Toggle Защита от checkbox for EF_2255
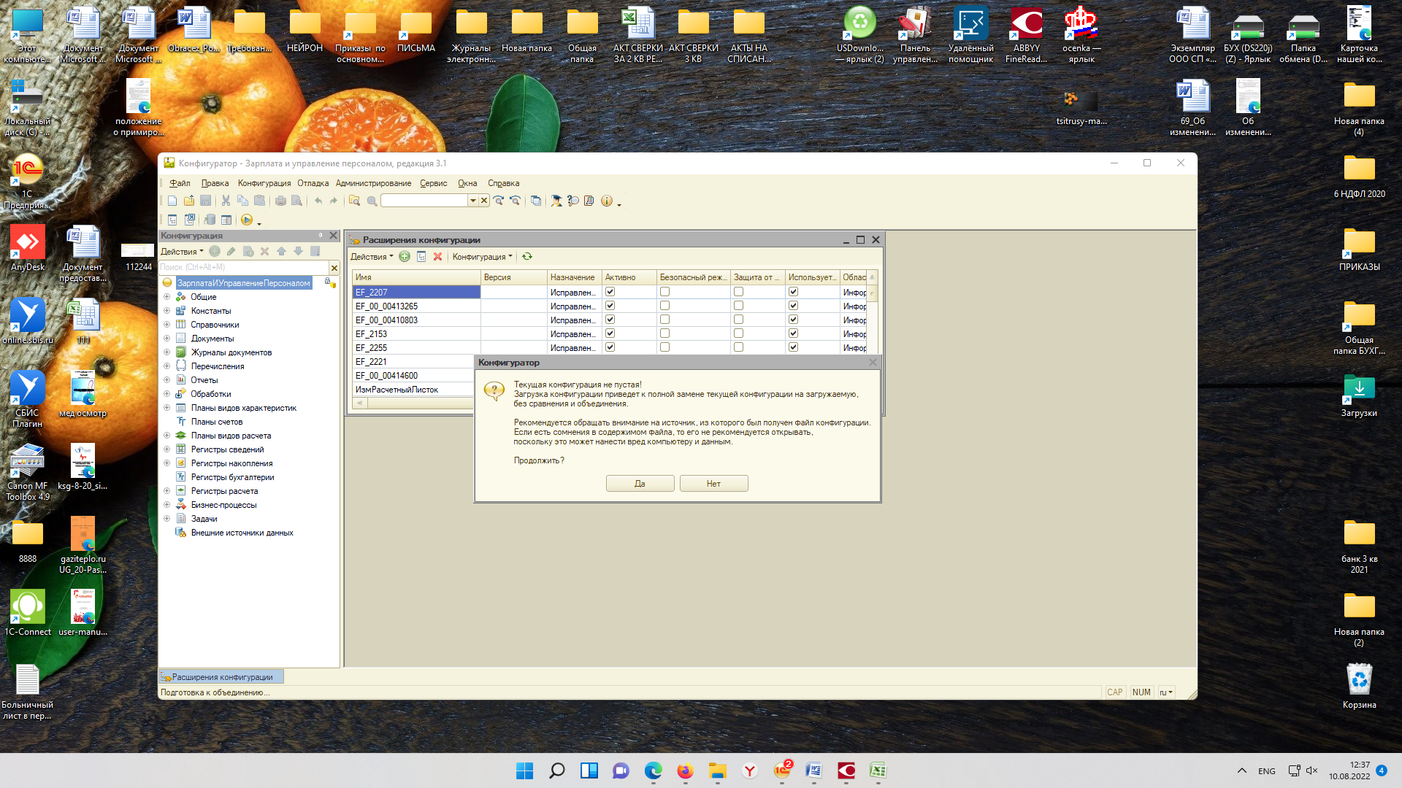Image resolution: width=1402 pixels, height=788 pixels. click(x=739, y=347)
